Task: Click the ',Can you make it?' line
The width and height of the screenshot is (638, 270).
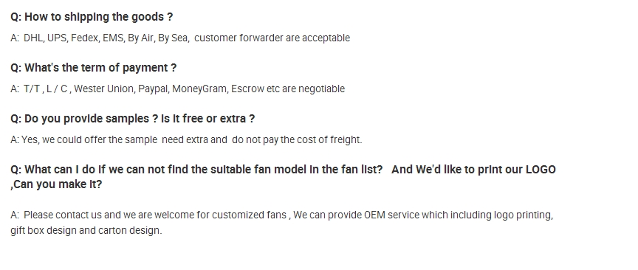Action: 56,184
